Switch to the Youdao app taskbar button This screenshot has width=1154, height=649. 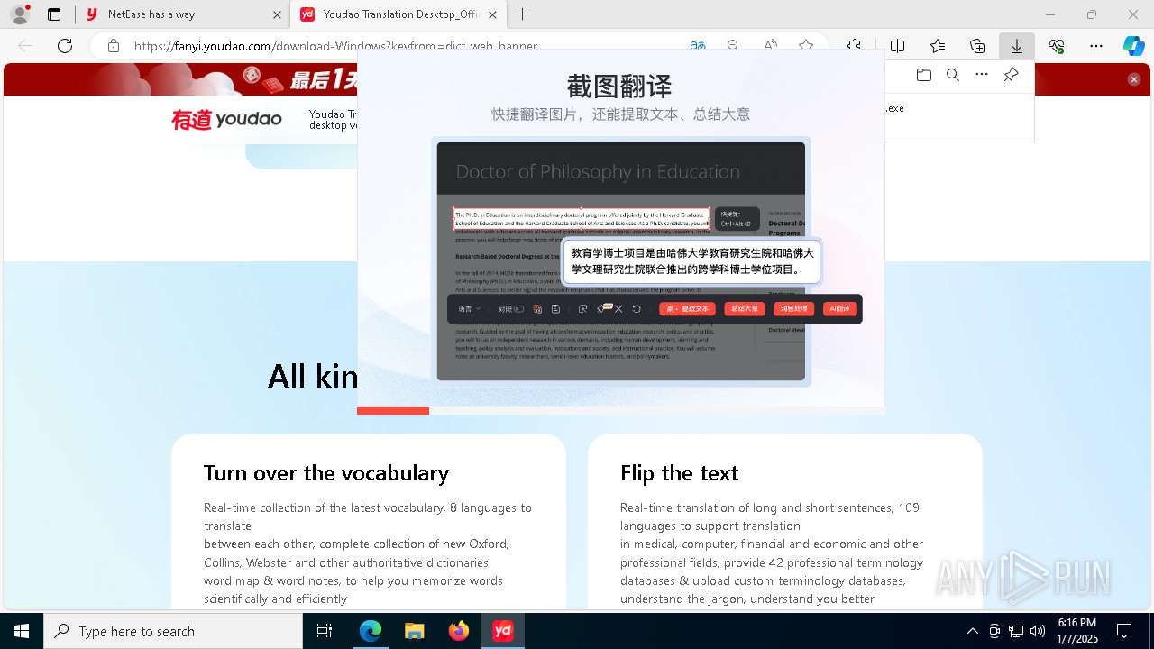pos(503,631)
